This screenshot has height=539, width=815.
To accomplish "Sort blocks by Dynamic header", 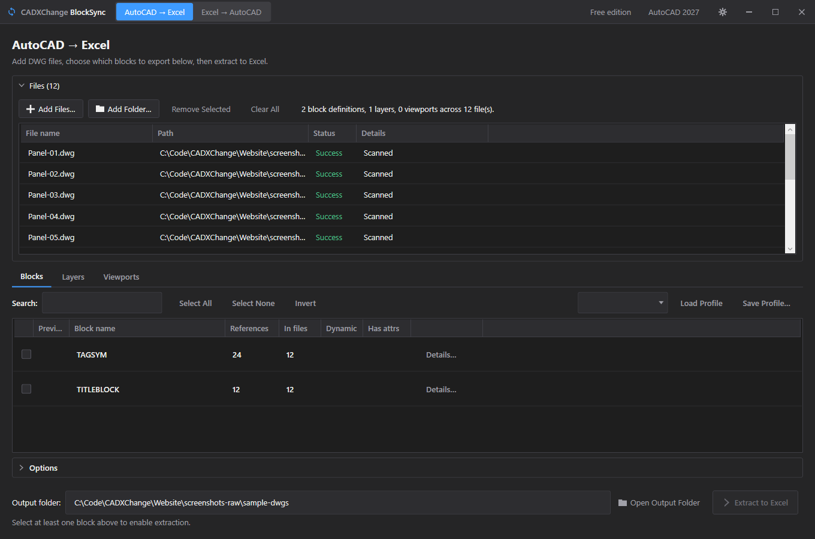I will (x=342, y=328).
